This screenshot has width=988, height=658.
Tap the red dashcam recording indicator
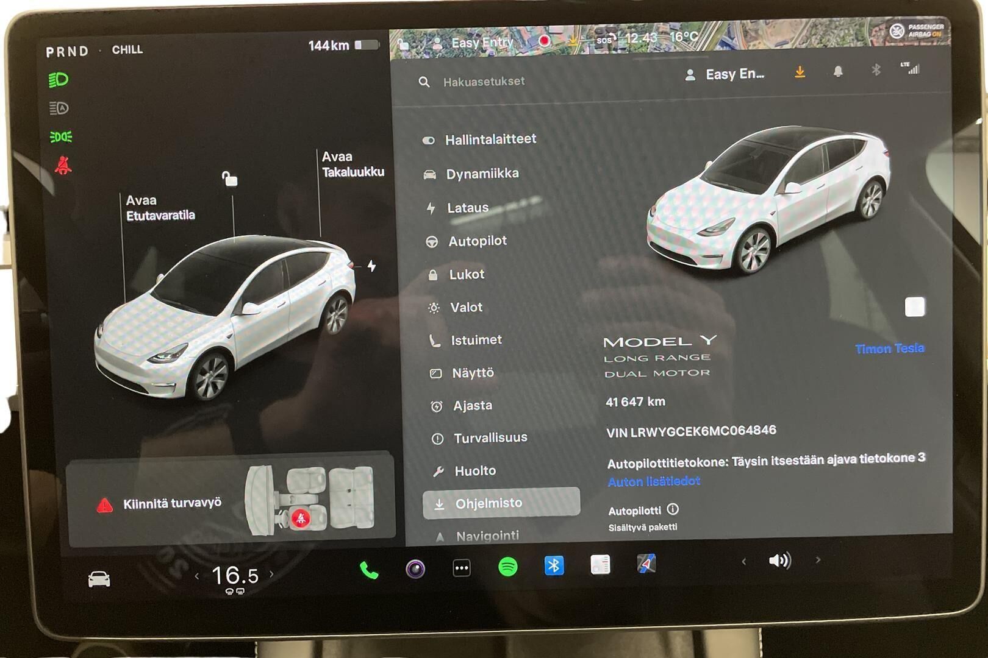point(544,41)
